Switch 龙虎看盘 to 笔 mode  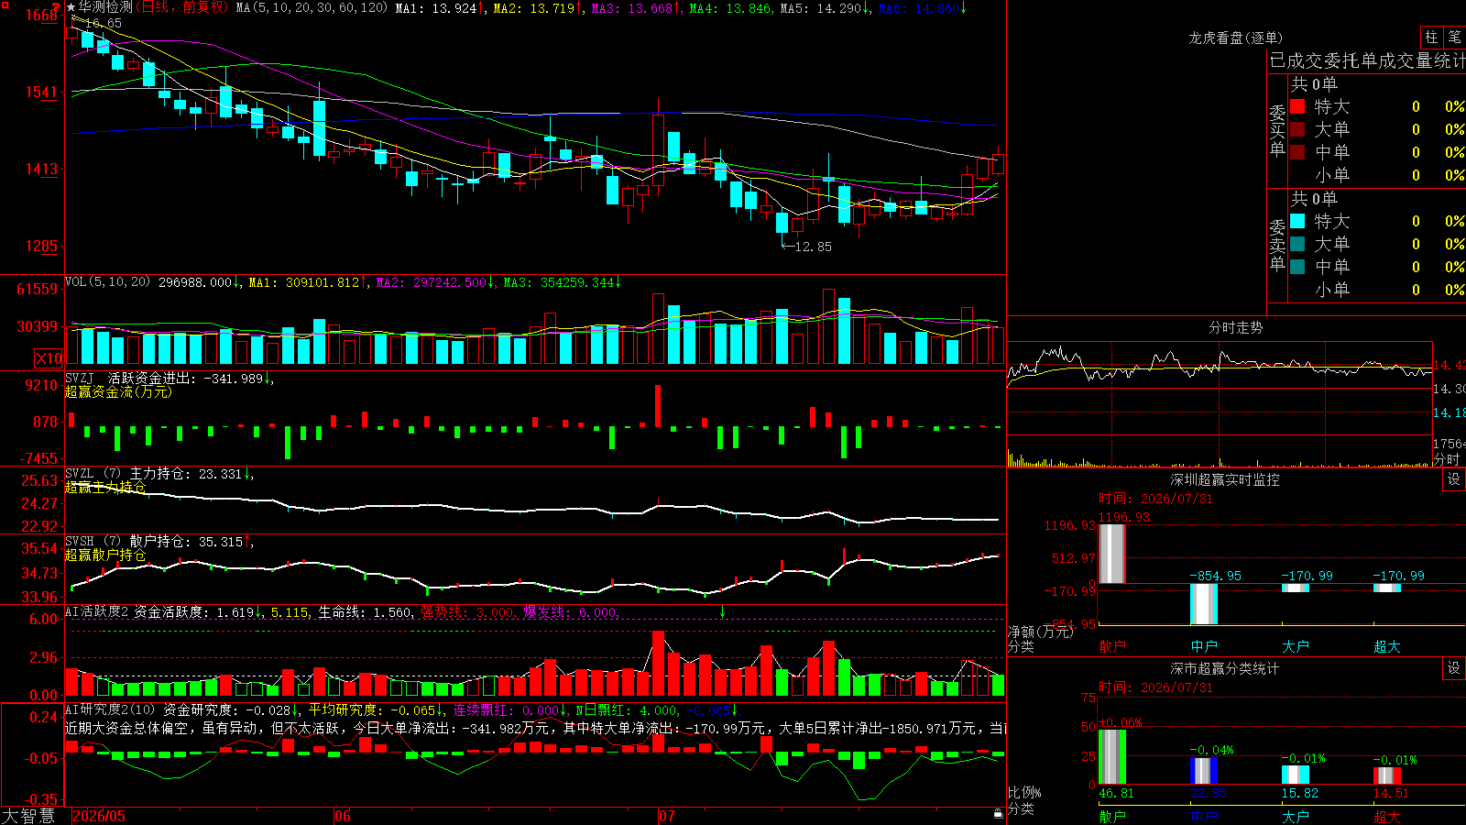(x=1454, y=37)
